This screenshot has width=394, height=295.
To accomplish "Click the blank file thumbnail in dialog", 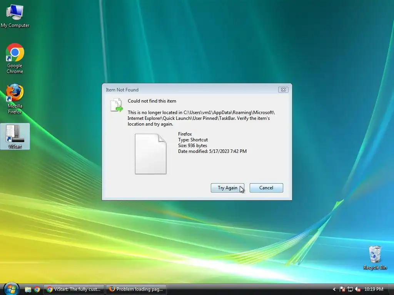I will [x=150, y=154].
